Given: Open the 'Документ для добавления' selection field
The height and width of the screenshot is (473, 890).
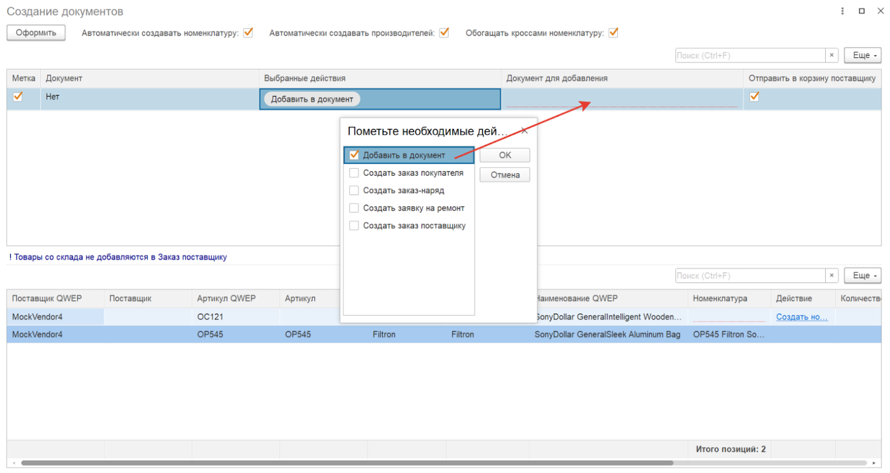Looking at the screenshot, I should click(x=621, y=99).
